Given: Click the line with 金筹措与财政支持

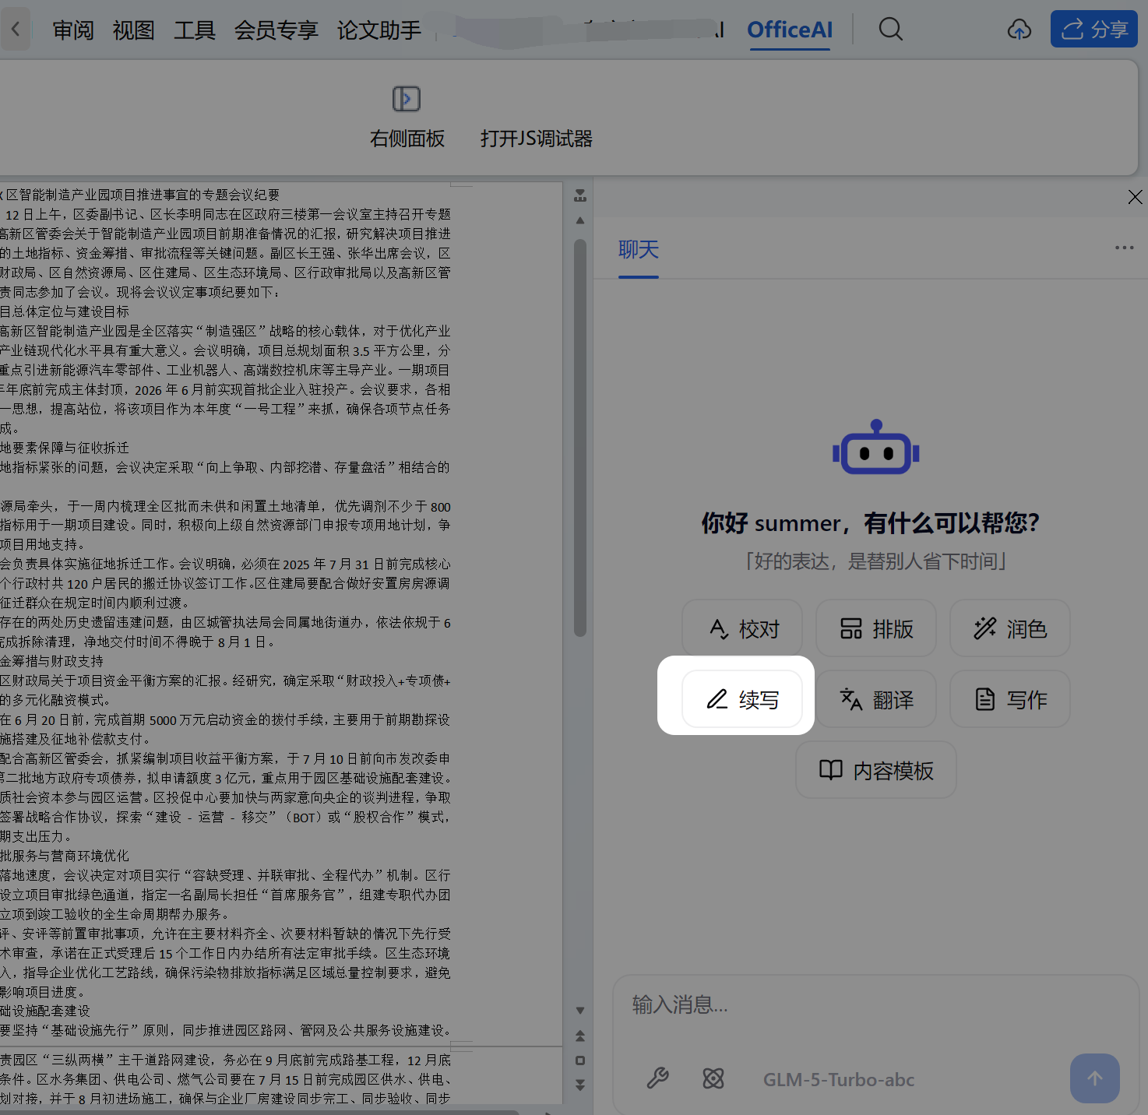Looking at the screenshot, I should click(x=52, y=661).
